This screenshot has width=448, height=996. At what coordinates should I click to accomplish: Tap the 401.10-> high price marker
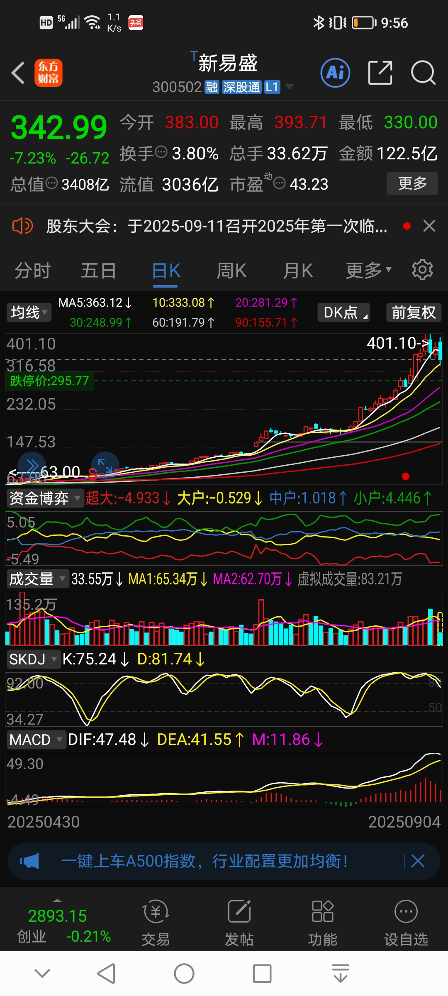(397, 343)
